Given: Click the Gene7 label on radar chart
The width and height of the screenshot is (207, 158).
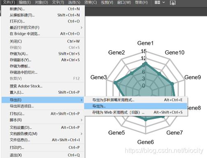Looking at the screenshot, I should point(174,133).
